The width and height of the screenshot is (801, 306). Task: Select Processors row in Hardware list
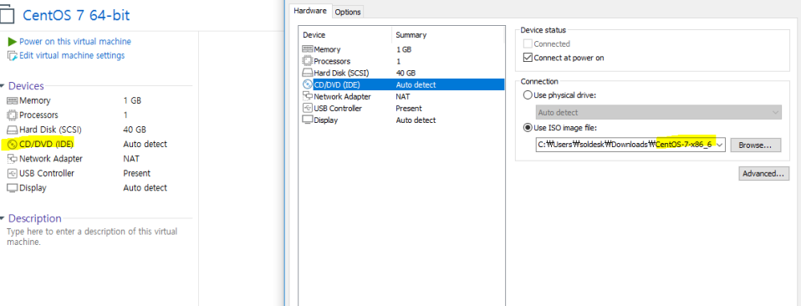coord(402,61)
